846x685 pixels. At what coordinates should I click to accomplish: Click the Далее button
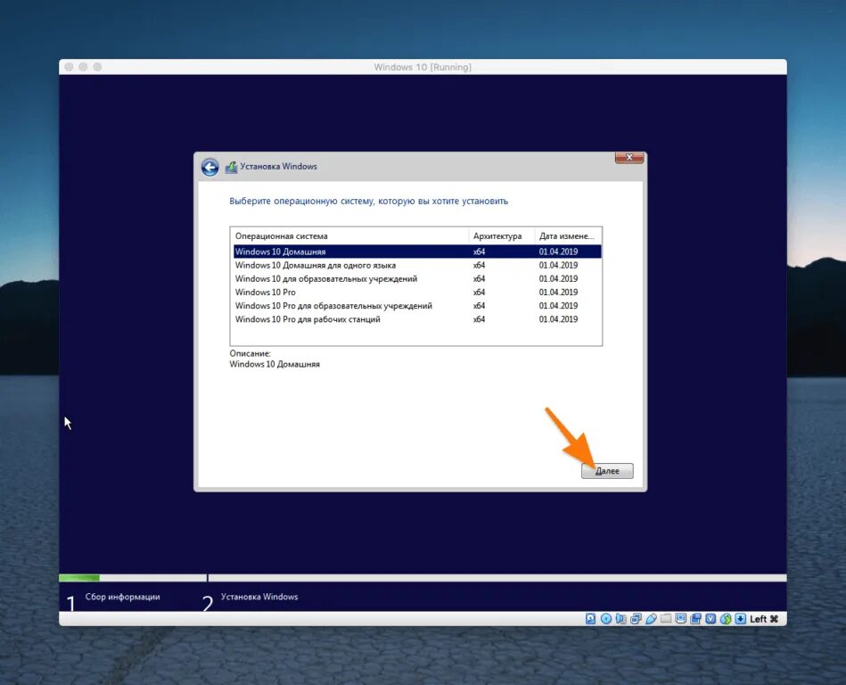point(607,471)
